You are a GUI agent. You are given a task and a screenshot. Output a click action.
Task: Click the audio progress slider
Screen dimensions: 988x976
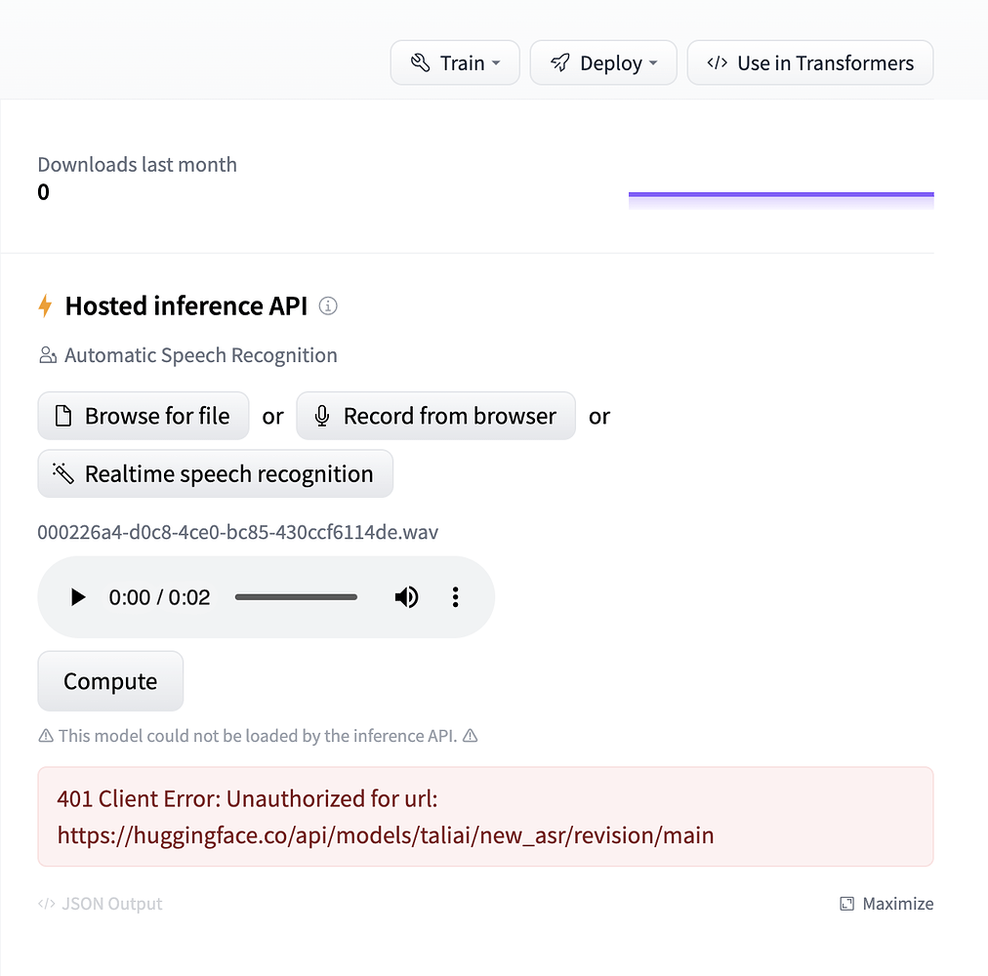coord(296,597)
